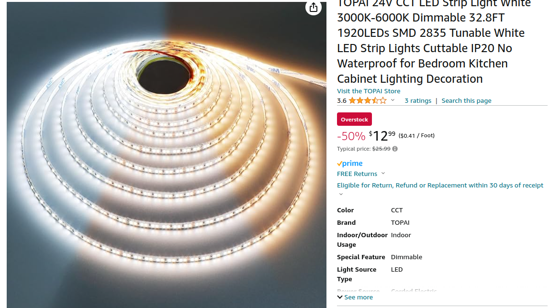The width and height of the screenshot is (550, 308).
Task: Open Eligible for Return, Refund or Replacement link
Action: click(x=440, y=186)
